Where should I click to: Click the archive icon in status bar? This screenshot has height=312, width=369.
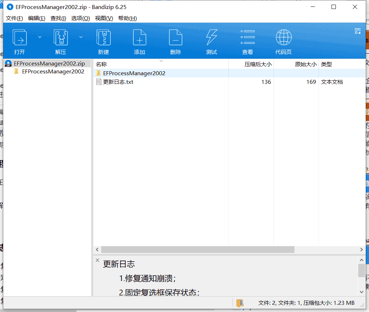240,303
